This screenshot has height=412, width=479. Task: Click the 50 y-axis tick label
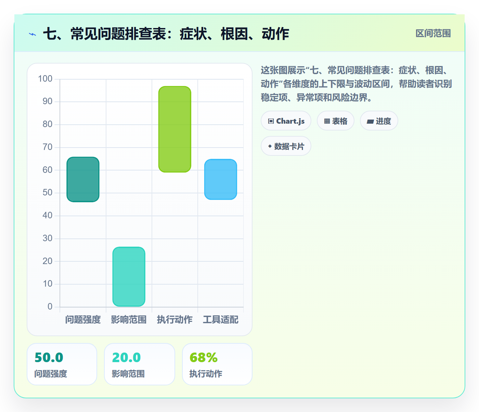click(x=48, y=193)
